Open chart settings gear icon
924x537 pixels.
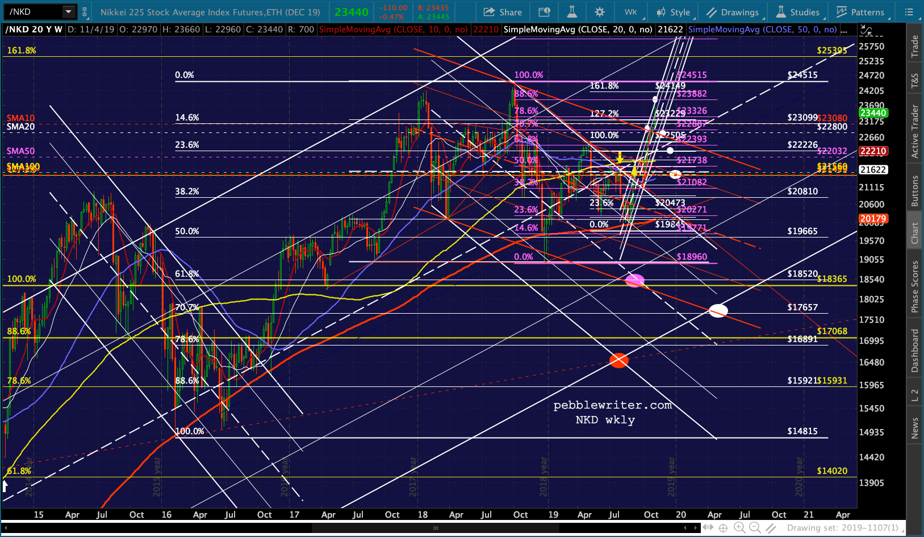(600, 12)
